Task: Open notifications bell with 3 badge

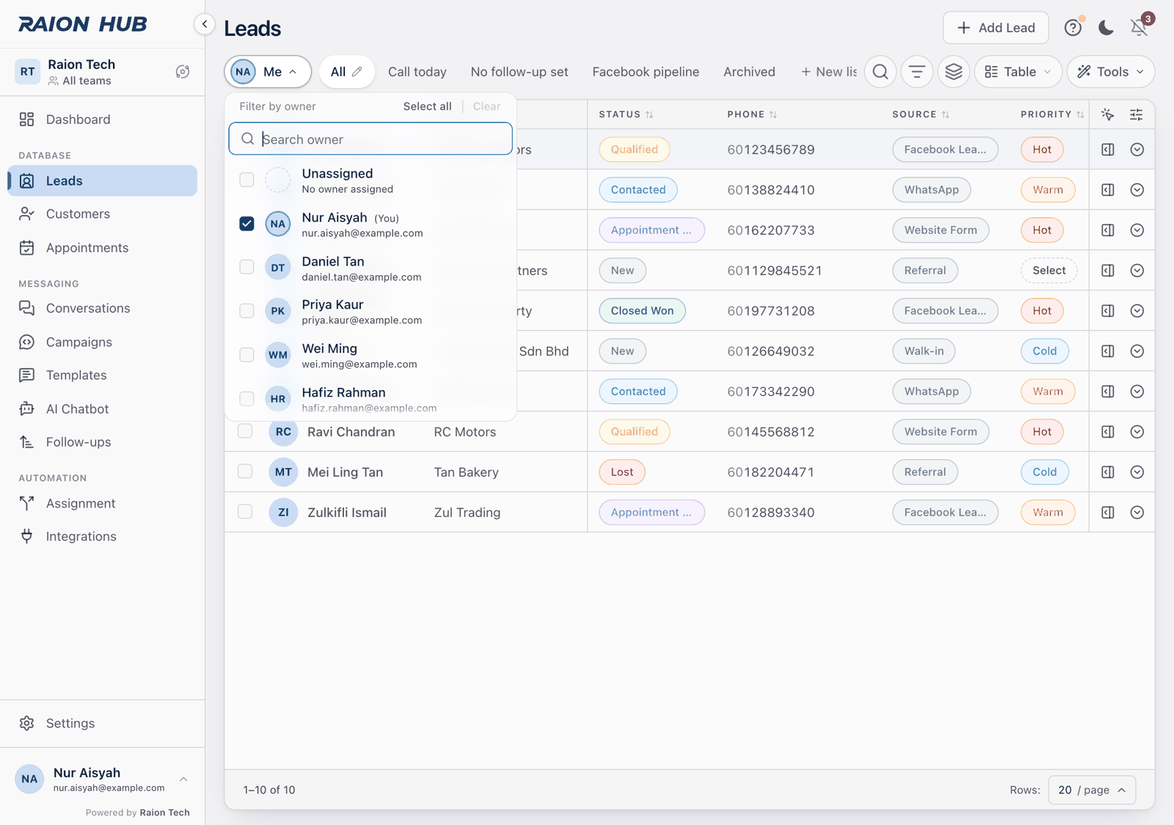Action: (1140, 27)
